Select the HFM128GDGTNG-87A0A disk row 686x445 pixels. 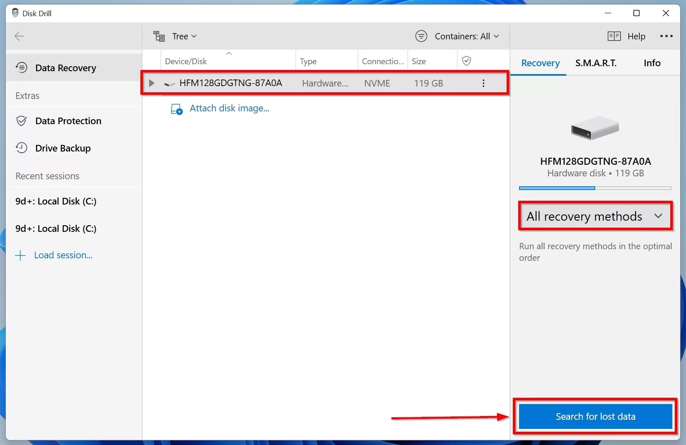click(x=325, y=83)
